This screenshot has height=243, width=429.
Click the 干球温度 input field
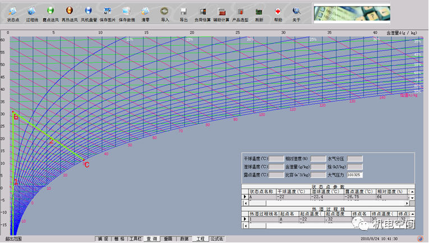click(x=276, y=158)
